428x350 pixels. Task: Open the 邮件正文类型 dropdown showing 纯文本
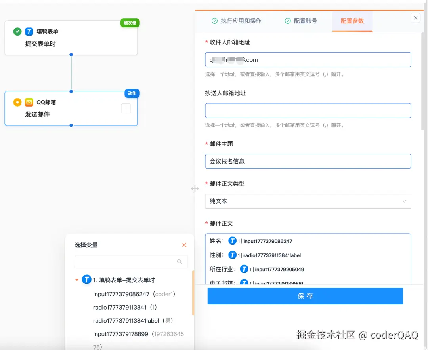point(308,201)
